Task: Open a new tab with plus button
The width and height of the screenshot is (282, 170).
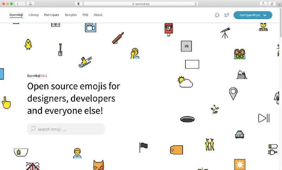Action: [x=280, y=5]
